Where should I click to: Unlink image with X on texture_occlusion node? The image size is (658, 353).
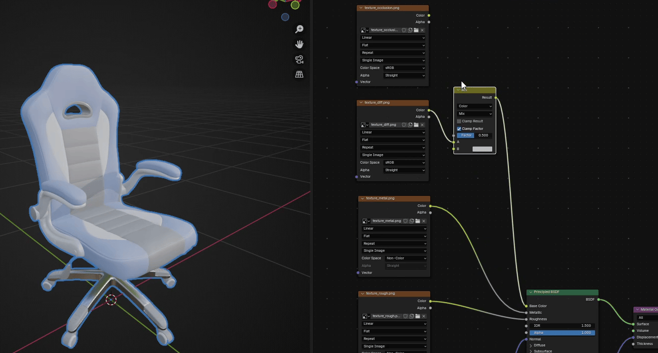pyautogui.click(x=422, y=30)
